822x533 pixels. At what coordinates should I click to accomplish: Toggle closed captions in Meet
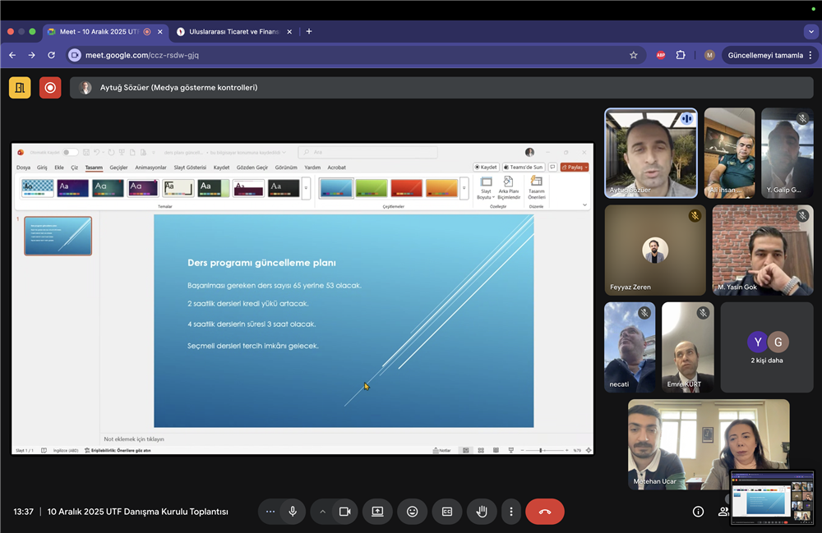(447, 512)
